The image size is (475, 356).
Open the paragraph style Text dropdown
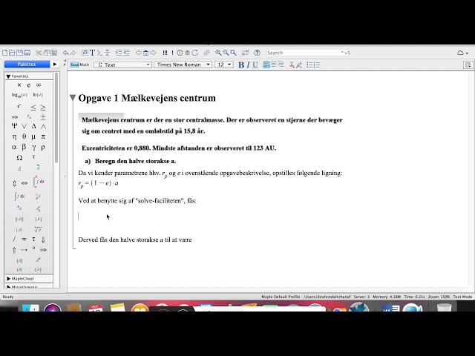point(122,65)
